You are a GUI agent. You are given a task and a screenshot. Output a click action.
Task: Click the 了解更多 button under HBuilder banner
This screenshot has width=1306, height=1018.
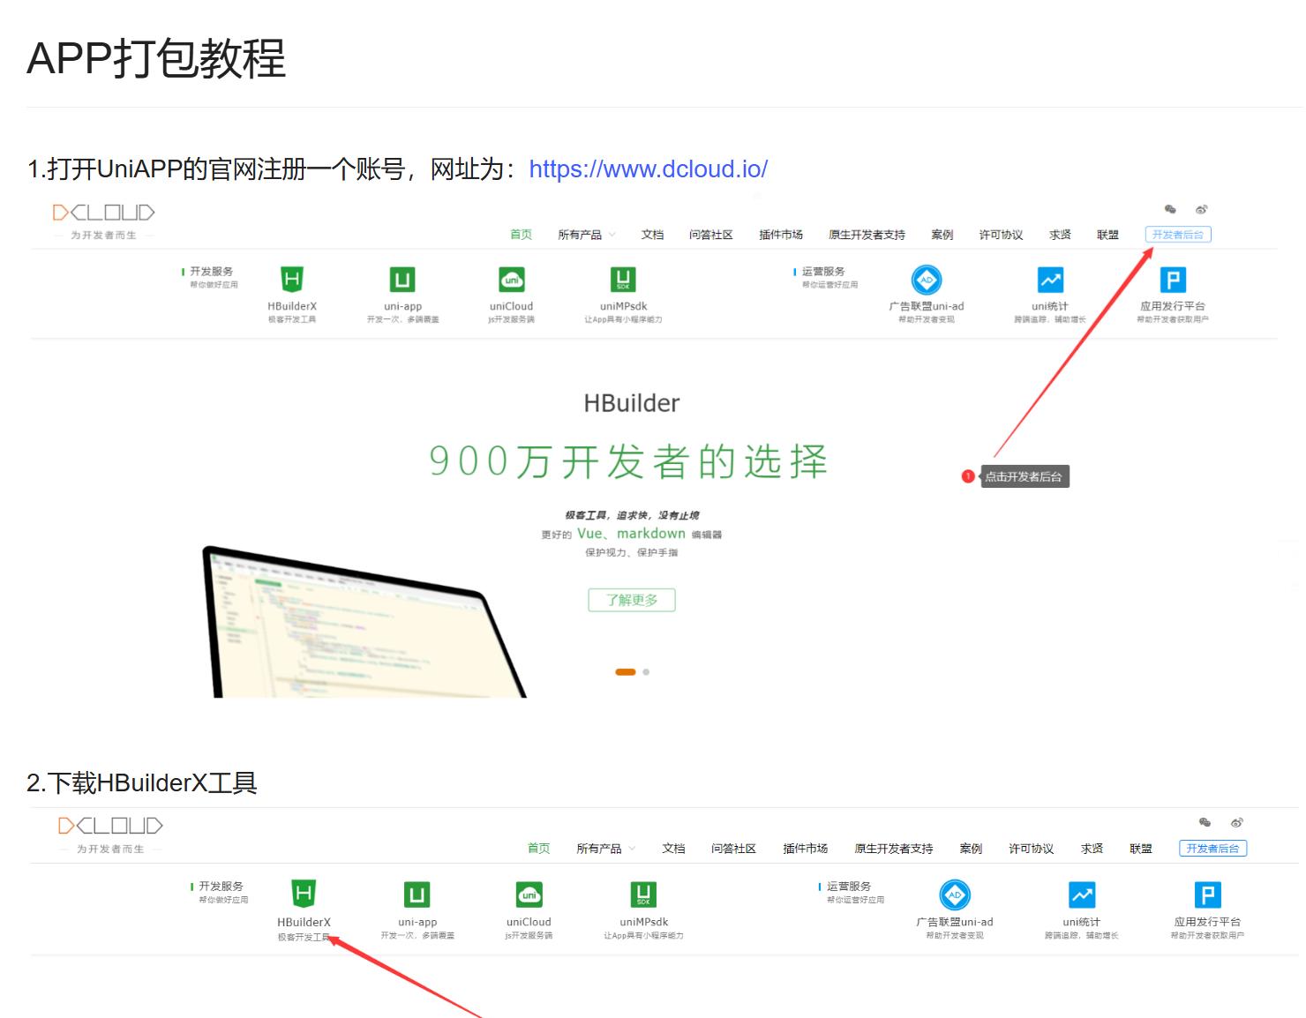pos(632,600)
